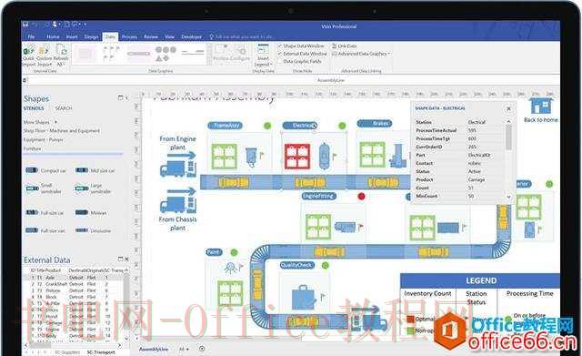Screen dimensions: 582x356
Task: Select the paint robot shape under Paint
Action: (x=231, y=268)
